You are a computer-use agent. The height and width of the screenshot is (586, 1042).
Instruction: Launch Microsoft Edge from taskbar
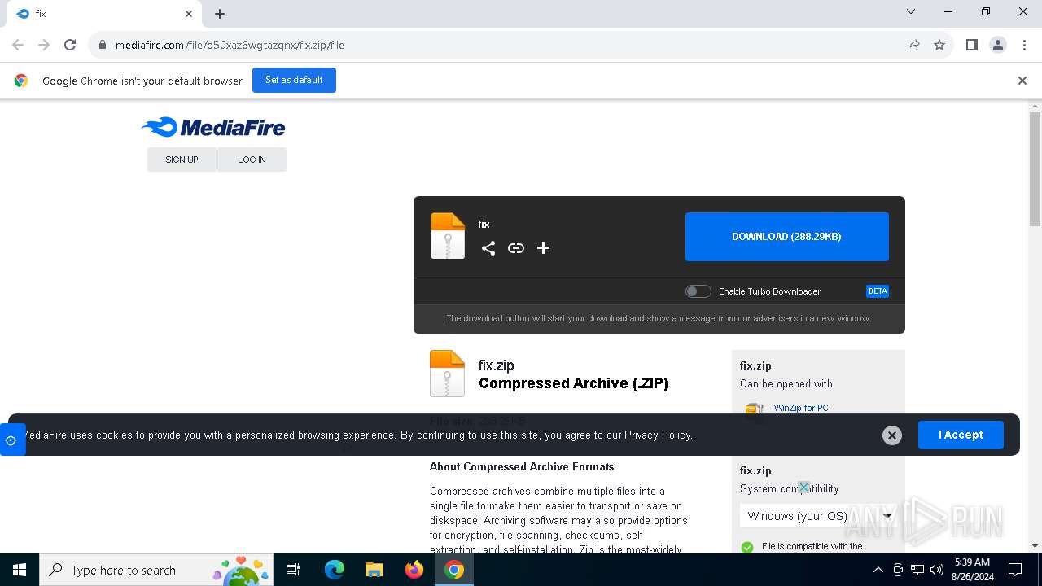335,570
